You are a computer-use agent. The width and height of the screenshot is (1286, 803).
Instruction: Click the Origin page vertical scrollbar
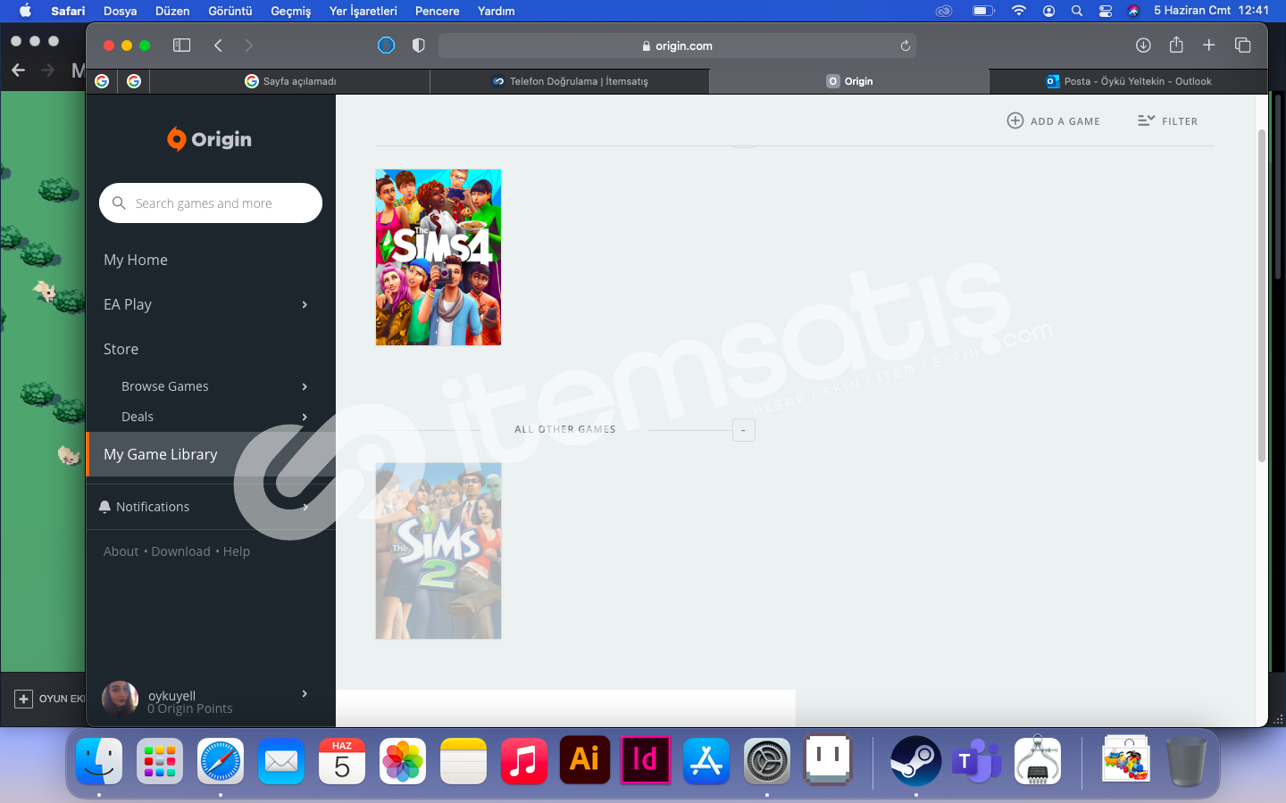(1262, 294)
